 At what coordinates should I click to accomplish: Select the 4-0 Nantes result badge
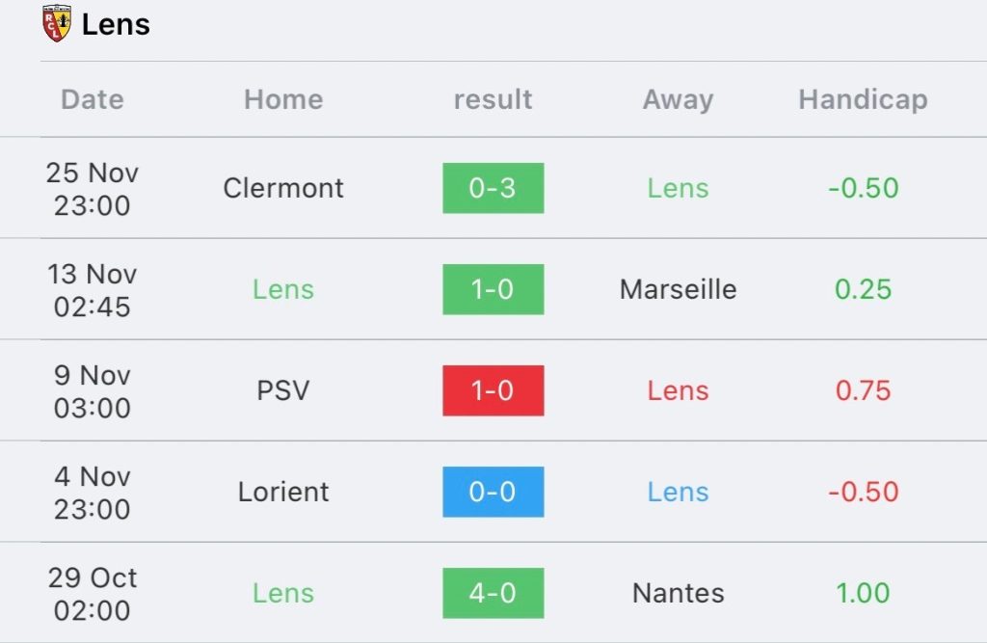(x=493, y=593)
